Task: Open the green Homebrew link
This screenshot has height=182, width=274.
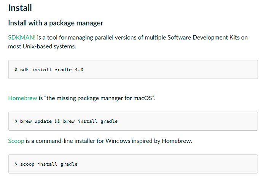Action: click(x=23, y=98)
